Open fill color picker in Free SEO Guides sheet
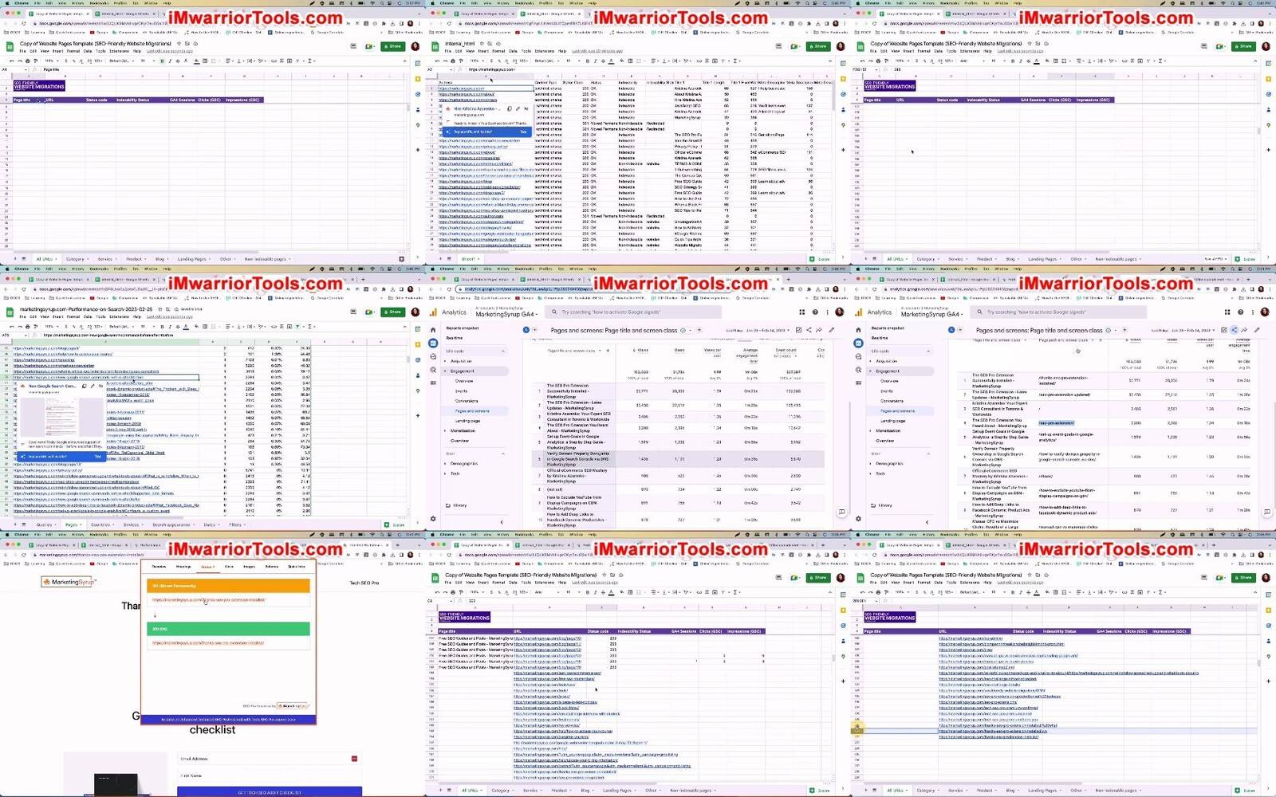Viewport: 1276px width, 797px height. pos(621,592)
